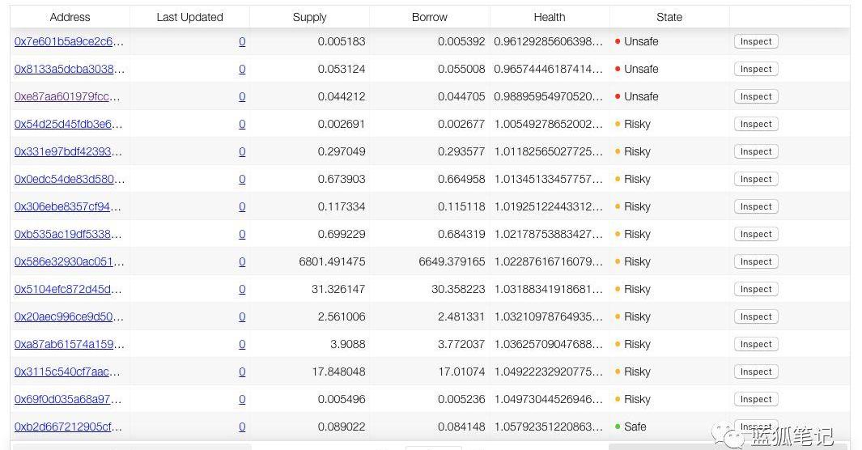Click the Borrow column header
The width and height of the screenshot is (862, 450).
tap(430, 17)
